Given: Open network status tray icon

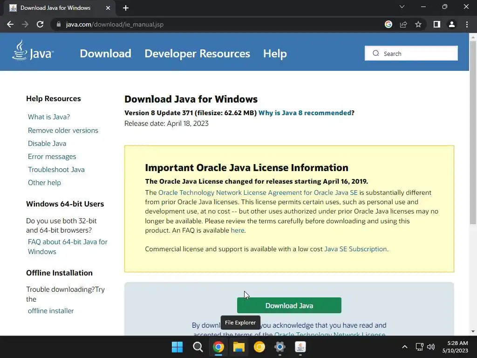Looking at the screenshot, I should coord(420,347).
